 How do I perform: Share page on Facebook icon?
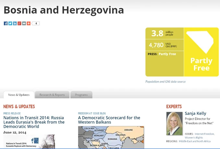[x=6, y=23]
